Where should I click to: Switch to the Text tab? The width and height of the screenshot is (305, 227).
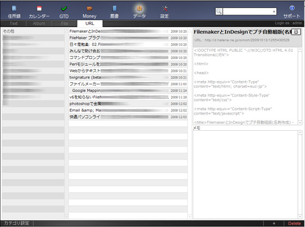13,23
